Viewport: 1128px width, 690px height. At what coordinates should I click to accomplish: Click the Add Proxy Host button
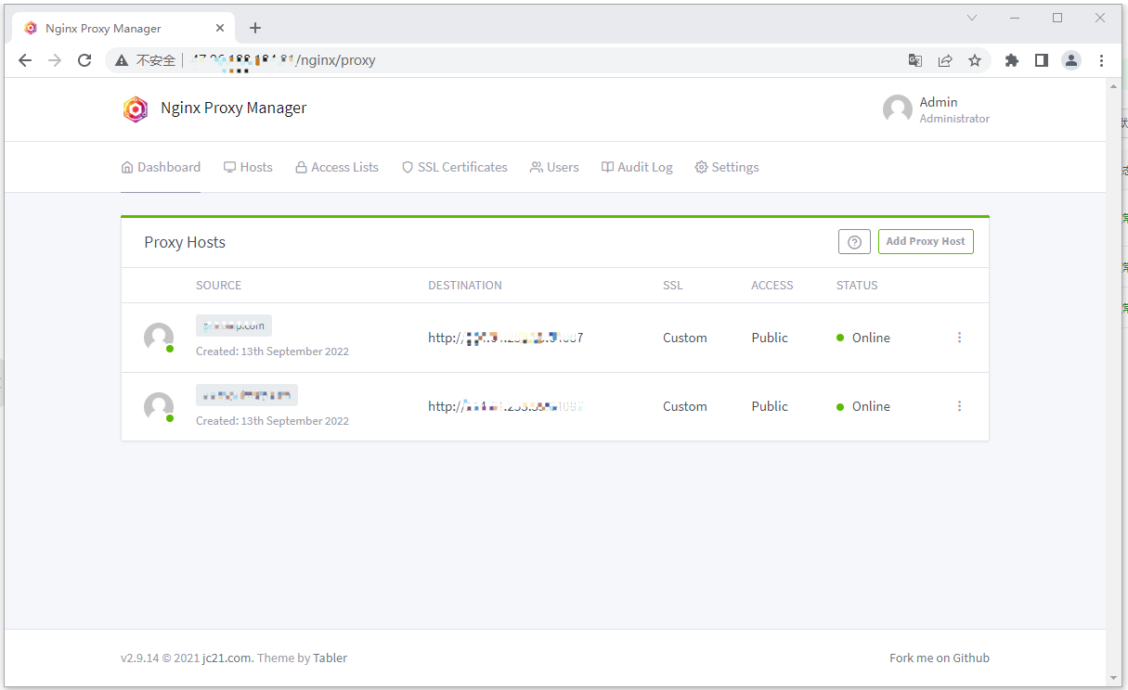pos(926,241)
